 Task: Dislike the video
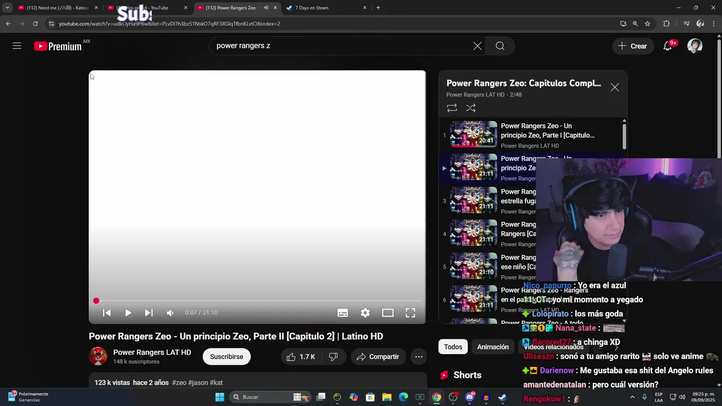click(333, 356)
